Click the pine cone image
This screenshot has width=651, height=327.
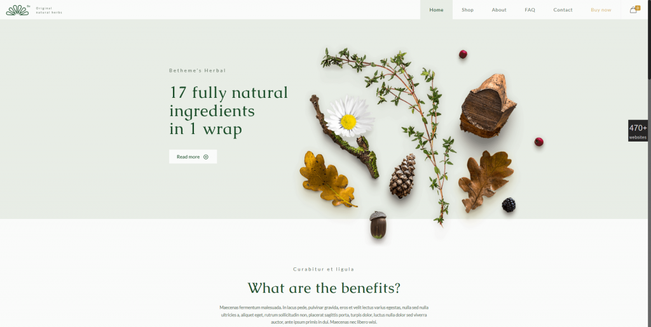click(x=402, y=176)
